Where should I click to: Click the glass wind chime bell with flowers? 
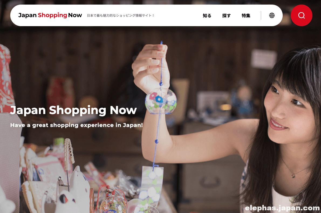pyautogui.click(x=161, y=101)
